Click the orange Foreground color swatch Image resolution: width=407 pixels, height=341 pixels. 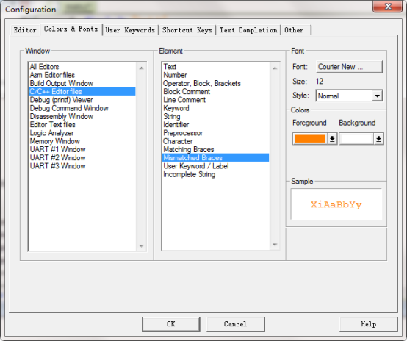pos(310,139)
